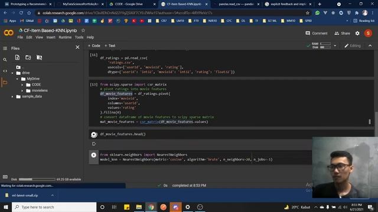Click the cell output toggle icon
This screenshot has height=212, width=378.
pos(94,144)
